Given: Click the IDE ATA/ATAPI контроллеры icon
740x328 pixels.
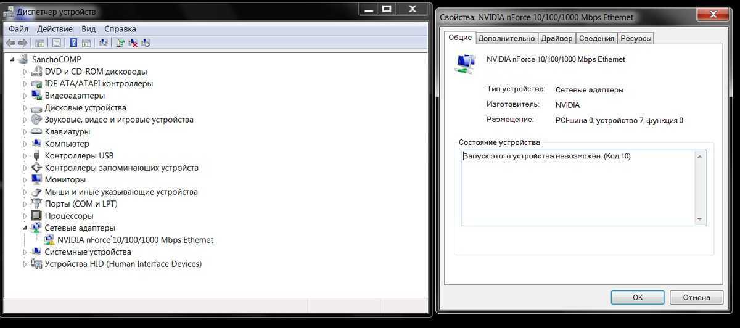Looking at the screenshot, I should click(36, 83).
